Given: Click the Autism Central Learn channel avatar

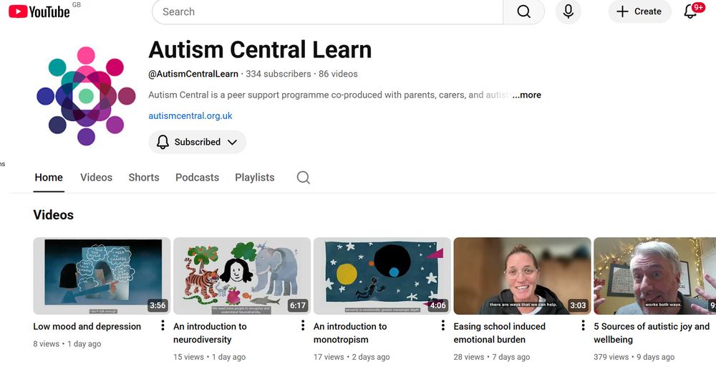Looking at the screenshot, I should [x=86, y=96].
